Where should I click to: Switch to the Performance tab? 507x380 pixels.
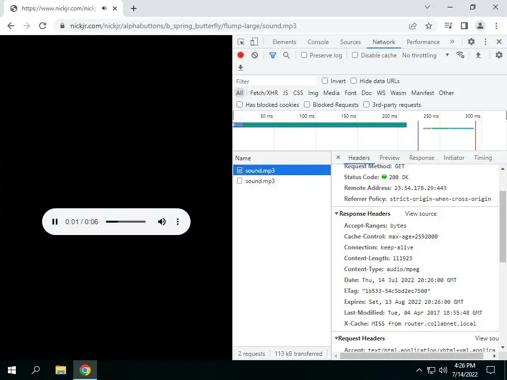423,42
